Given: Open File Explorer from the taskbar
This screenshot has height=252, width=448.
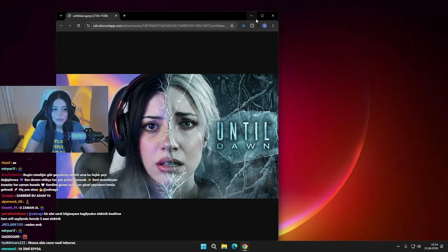Looking at the screenshot, I should 224,246.
